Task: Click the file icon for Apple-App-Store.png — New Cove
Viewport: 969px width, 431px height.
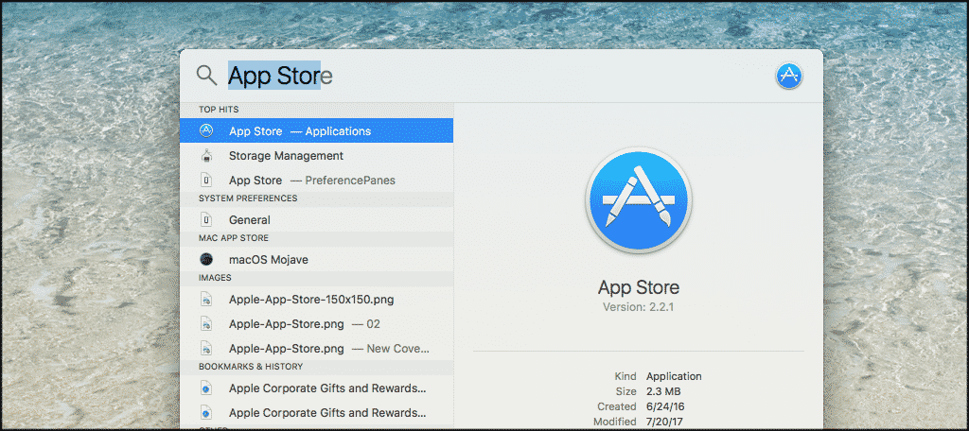Action: (x=206, y=348)
